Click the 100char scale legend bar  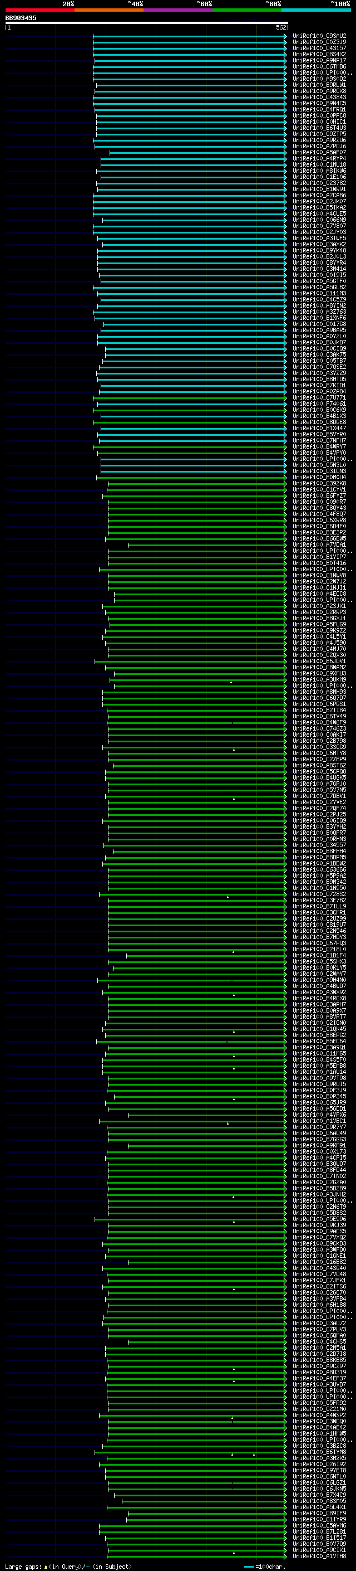[248, 1567]
